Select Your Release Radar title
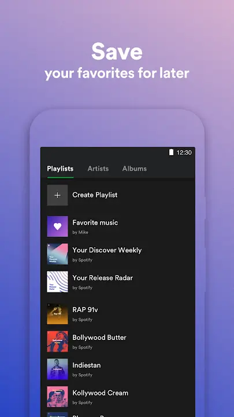234x417 pixels. click(x=103, y=278)
